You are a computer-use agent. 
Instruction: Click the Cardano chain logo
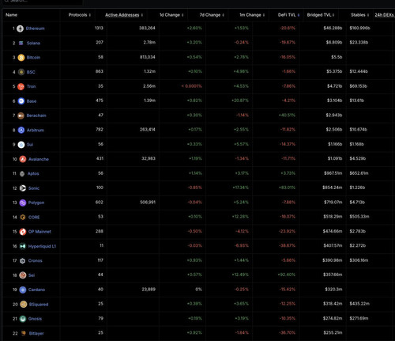[x=23, y=290]
